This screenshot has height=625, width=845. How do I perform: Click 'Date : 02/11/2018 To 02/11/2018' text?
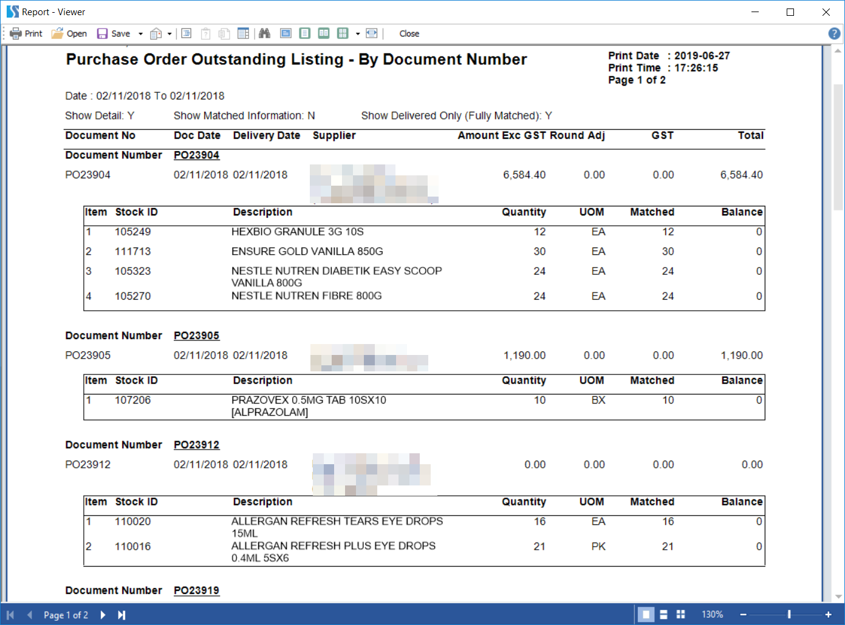pos(145,96)
